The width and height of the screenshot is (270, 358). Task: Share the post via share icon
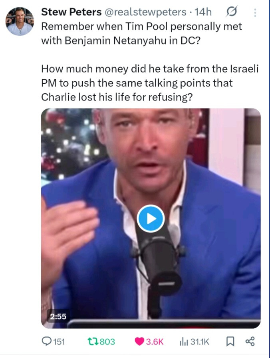(x=250, y=342)
